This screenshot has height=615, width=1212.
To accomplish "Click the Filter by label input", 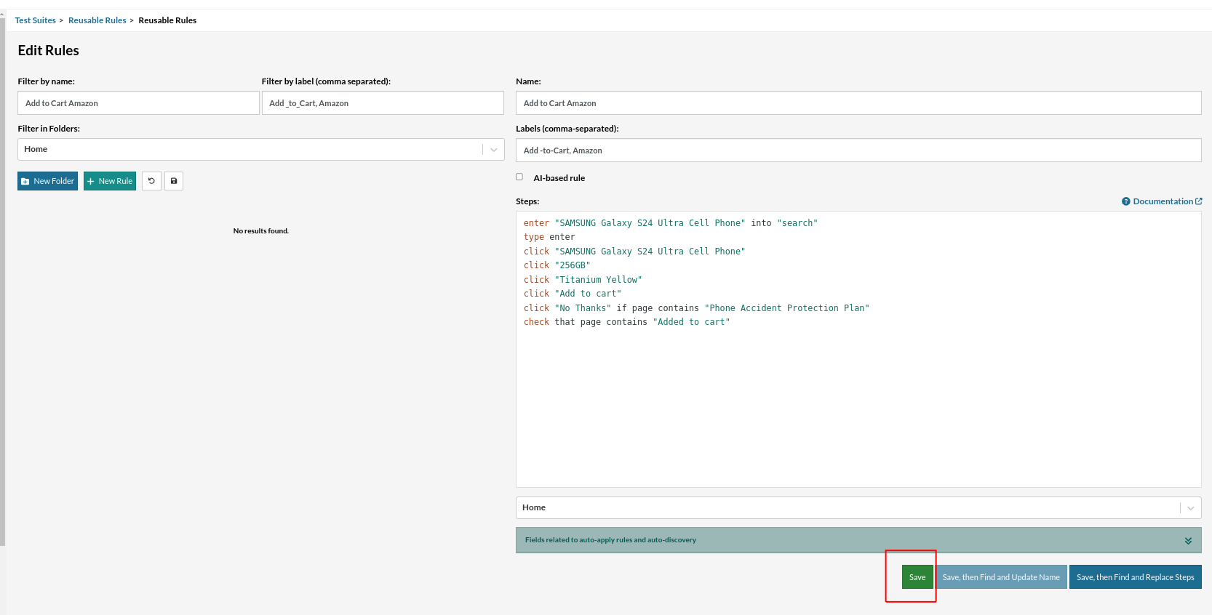I will tap(383, 103).
